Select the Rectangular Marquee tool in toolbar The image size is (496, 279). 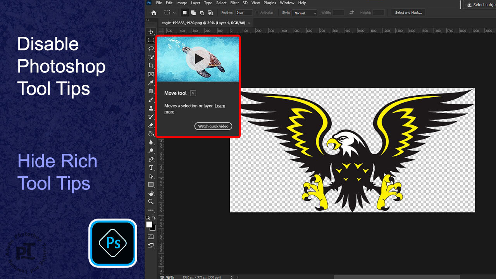[151, 40]
